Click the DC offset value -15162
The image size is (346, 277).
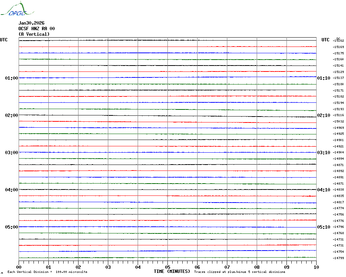click(339, 41)
